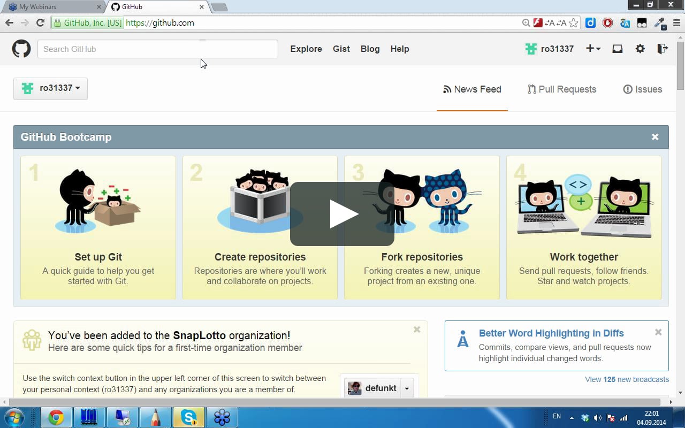The height and width of the screenshot is (428, 685).
Task: Close the GitHub browser tab
Action: coord(202,7)
